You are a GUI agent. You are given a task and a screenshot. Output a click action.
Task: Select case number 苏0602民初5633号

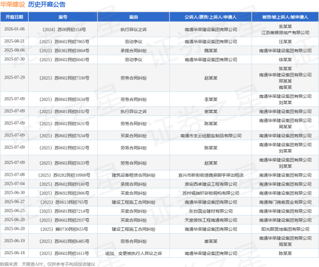tap(64, 163)
